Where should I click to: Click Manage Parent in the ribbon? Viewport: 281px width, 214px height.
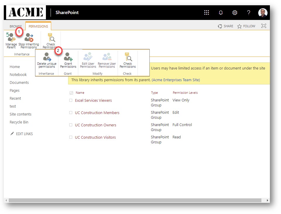[11, 41]
